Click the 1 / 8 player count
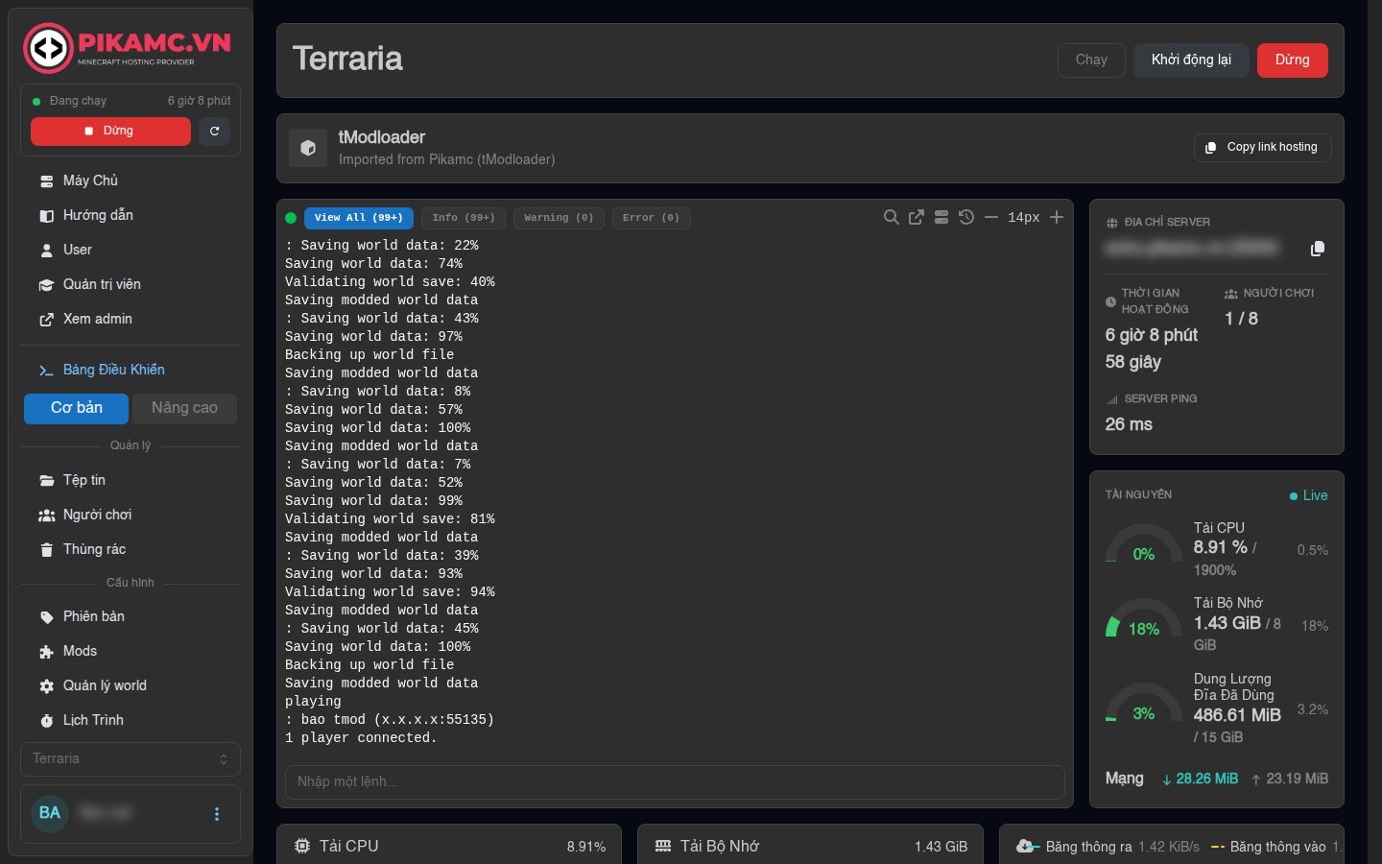The height and width of the screenshot is (864, 1382). point(1241,319)
